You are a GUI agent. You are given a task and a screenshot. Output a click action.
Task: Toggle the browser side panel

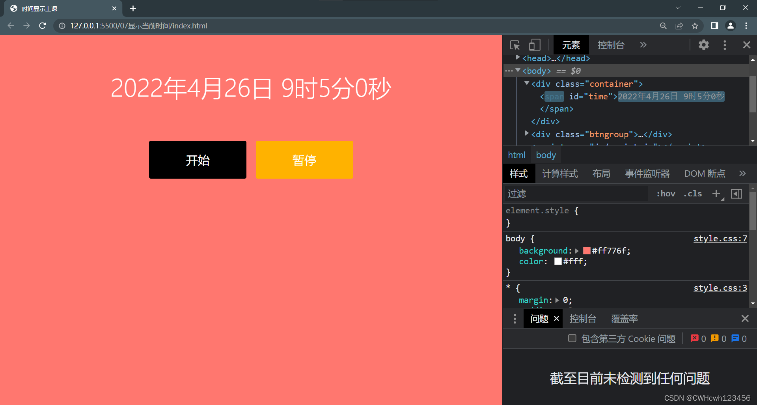(x=714, y=26)
